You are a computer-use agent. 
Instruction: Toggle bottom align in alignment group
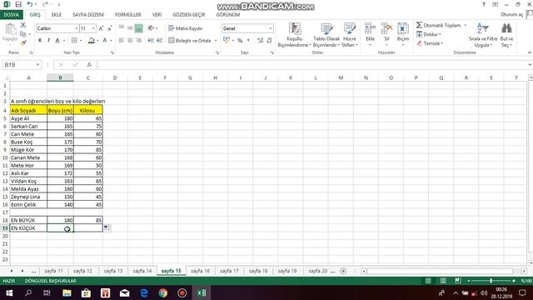pos(139,28)
